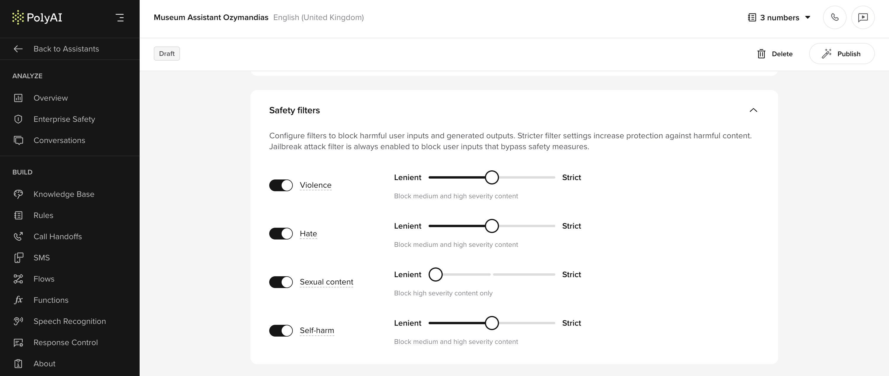
Task: Open the Functions fx section
Action: [51, 300]
